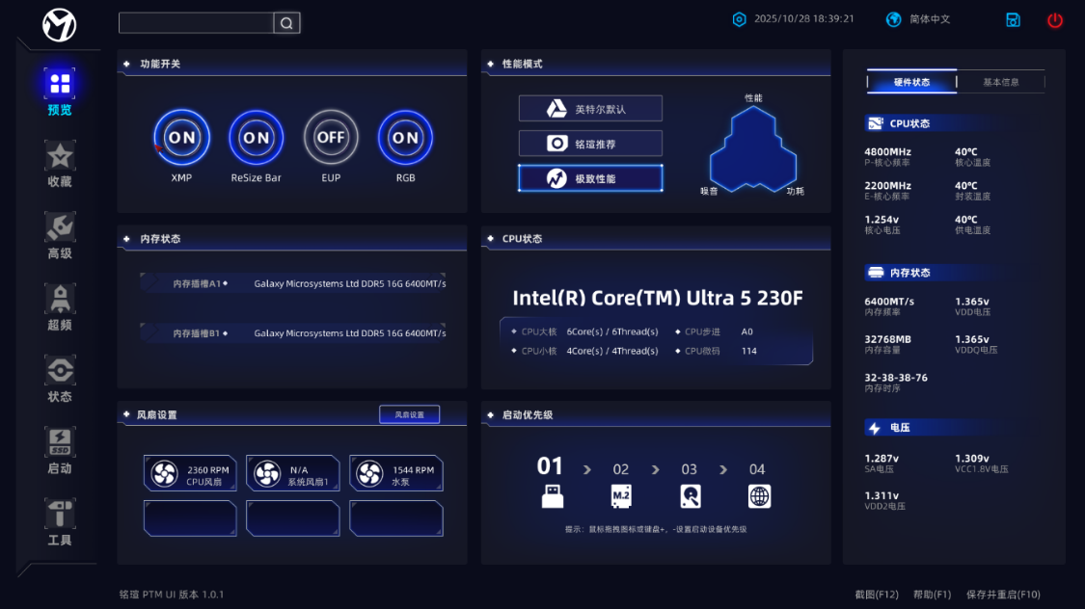This screenshot has height=609, width=1085.
Task: Click the Maxsun logo at top left
Action: coord(60,25)
